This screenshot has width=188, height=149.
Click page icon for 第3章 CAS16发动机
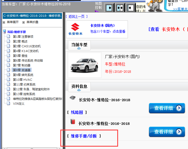click(9, 46)
